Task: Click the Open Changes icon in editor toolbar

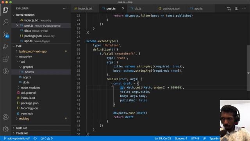Action: 229,9
